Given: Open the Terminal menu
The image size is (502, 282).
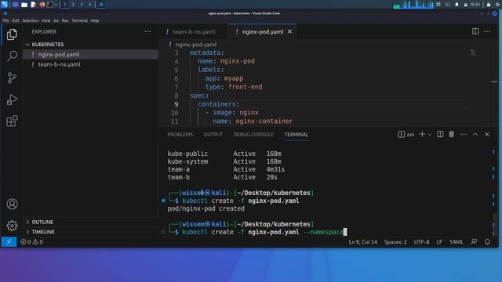Looking at the screenshot, I should [x=80, y=20].
